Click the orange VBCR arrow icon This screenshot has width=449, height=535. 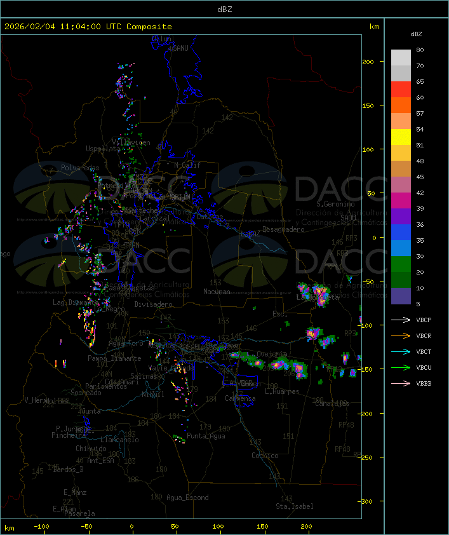coord(401,335)
